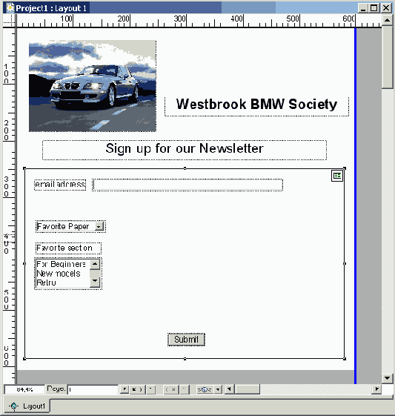The height and width of the screenshot is (416, 395).
Task: Select the BMW car image
Action: 93,86
